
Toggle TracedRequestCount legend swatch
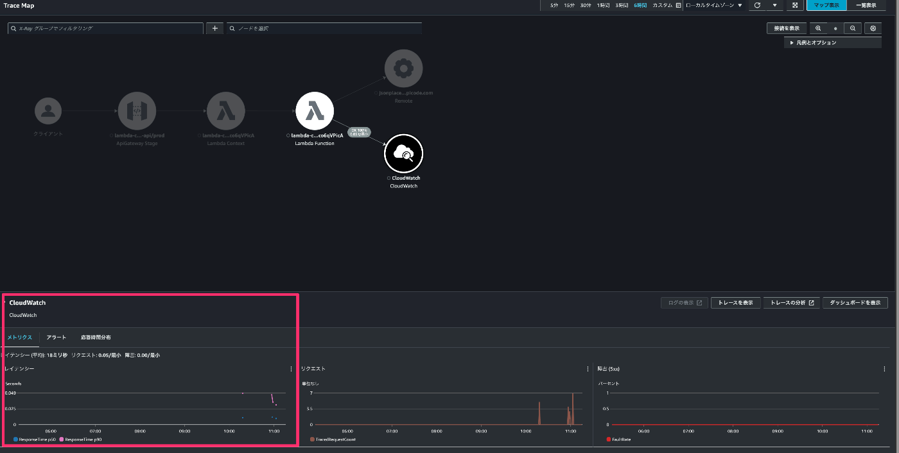click(x=312, y=440)
